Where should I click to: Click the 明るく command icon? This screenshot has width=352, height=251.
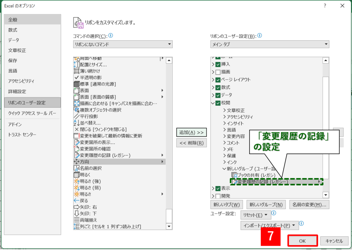click(77, 175)
